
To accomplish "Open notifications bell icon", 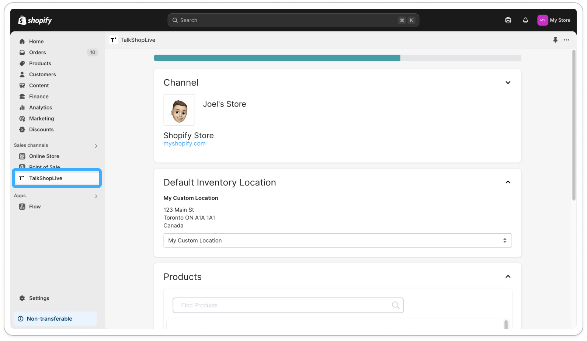I will 525,20.
